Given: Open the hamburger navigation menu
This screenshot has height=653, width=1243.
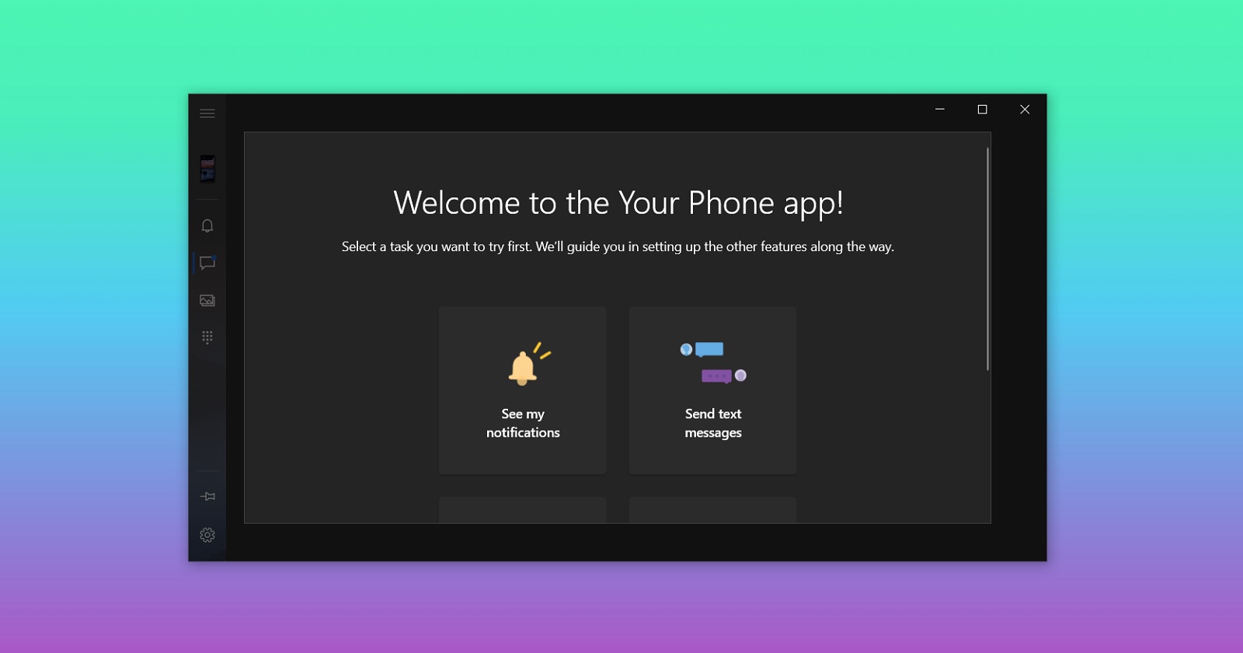Looking at the screenshot, I should tap(207, 113).
